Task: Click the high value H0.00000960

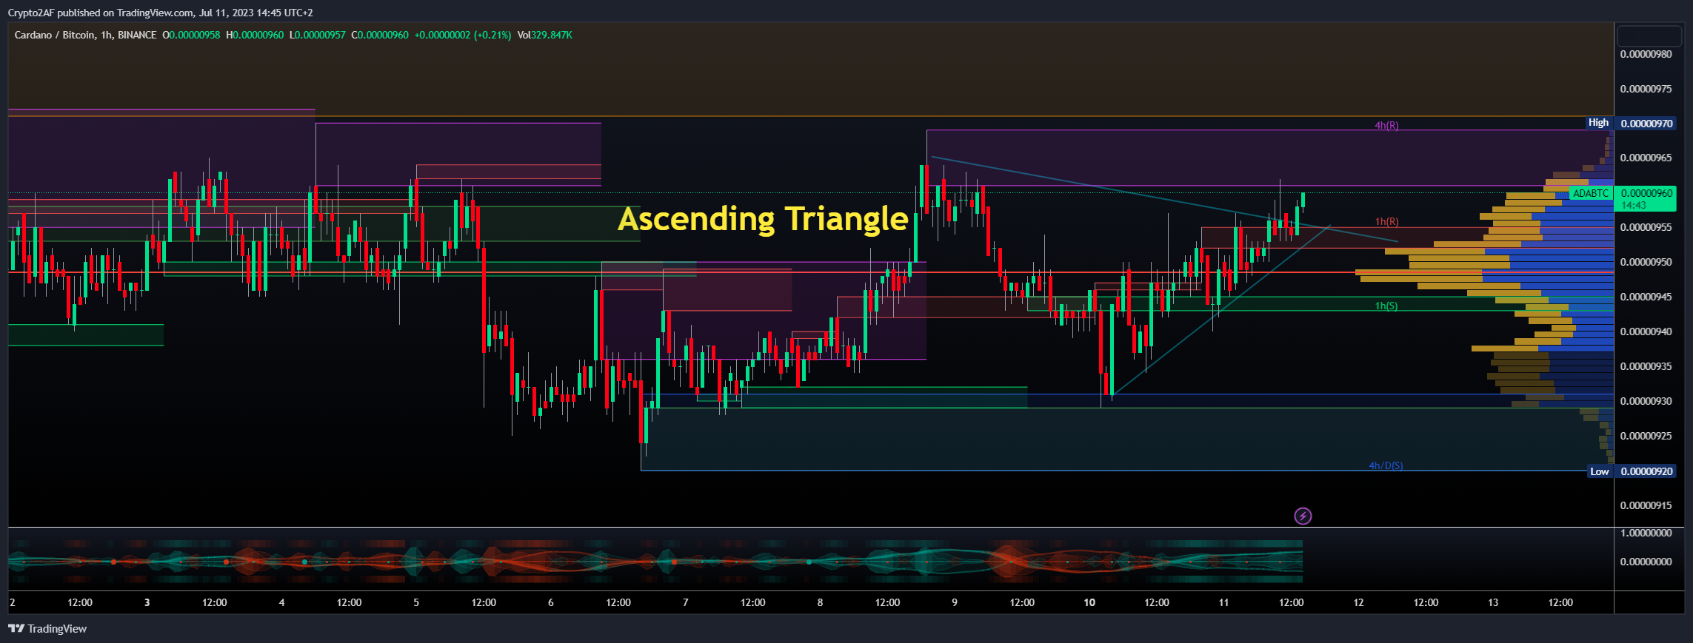Action: (255, 35)
